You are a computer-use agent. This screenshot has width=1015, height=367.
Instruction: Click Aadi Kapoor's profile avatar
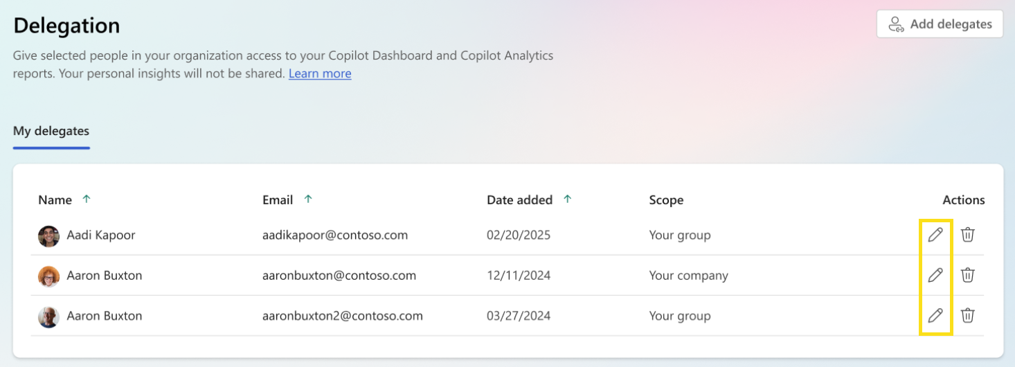pos(48,235)
